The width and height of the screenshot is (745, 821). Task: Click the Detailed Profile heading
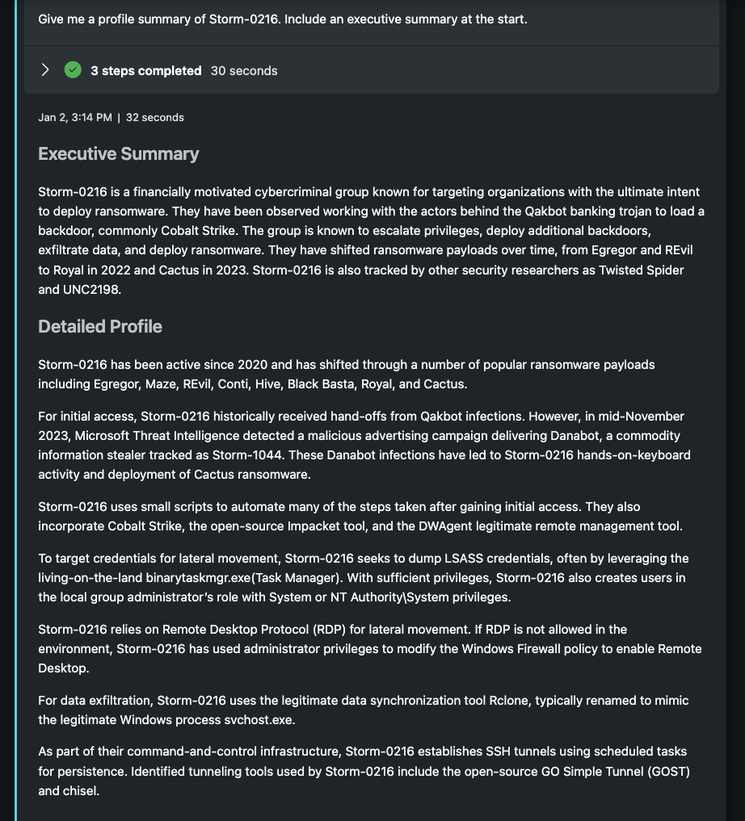coord(100,327)
